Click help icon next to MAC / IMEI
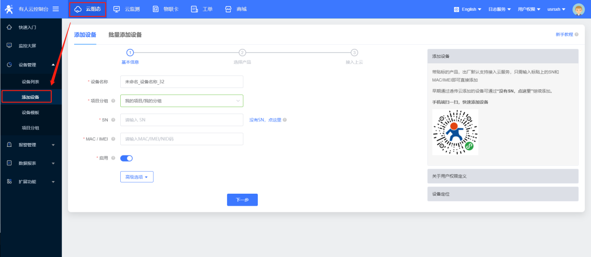 click(x=113, y=139)
